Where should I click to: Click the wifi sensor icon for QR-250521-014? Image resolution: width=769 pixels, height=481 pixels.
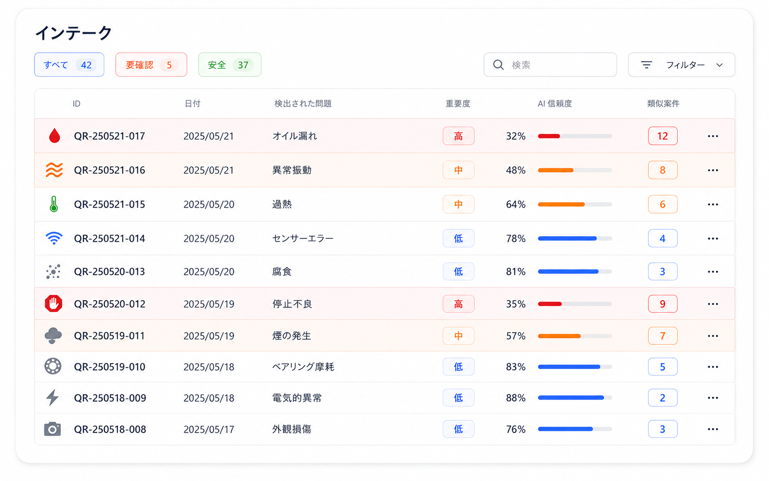pyautogui.click(x=54, y=238)
